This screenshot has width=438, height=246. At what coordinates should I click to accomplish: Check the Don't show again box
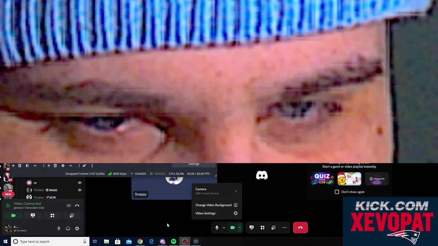[337, 192]
